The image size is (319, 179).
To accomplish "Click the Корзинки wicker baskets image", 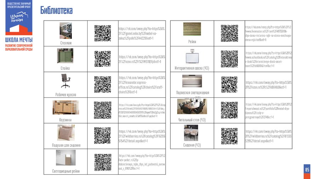I will click(66, 107).
